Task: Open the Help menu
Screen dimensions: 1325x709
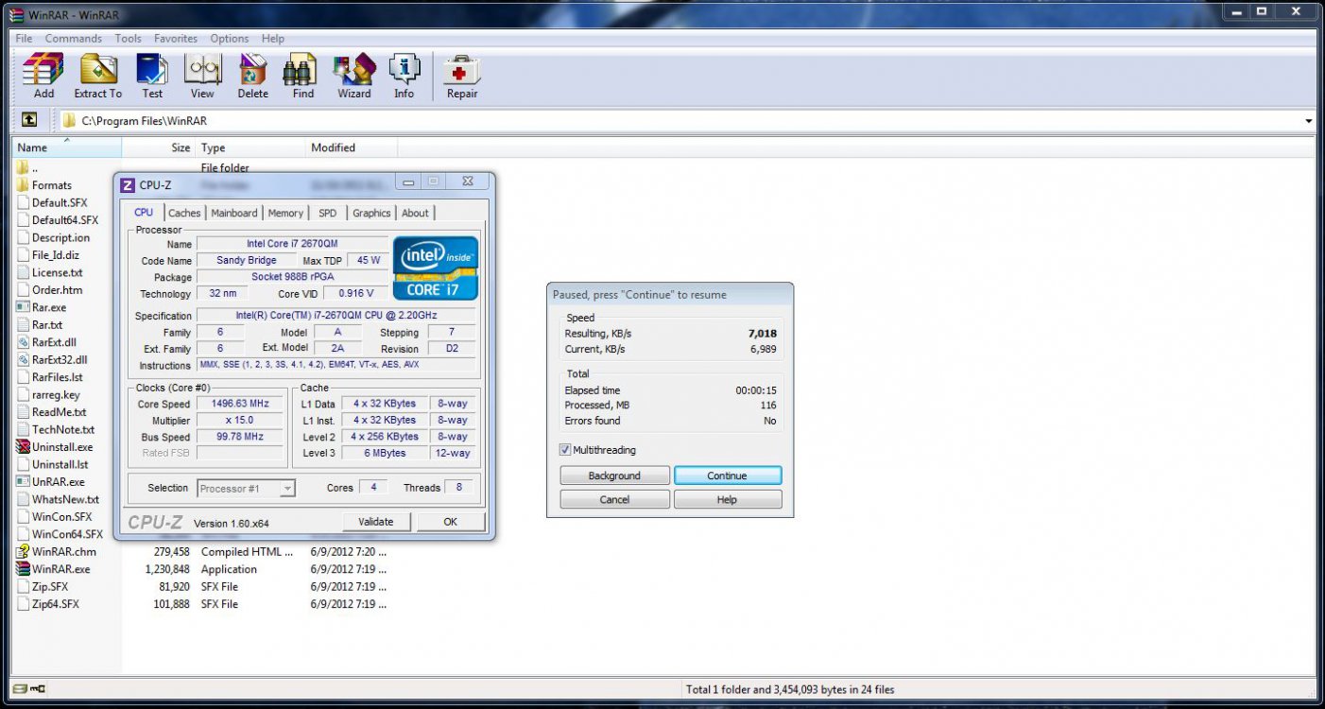Action: click(x=273, y=39)
